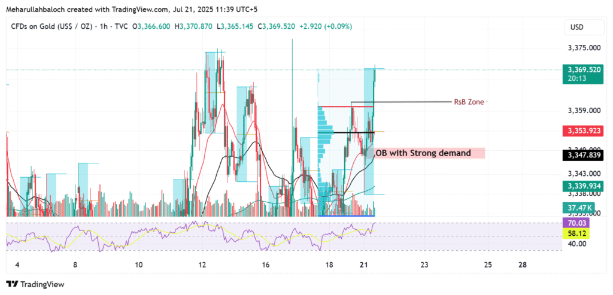Click the 3,375.000 price axis label
613x295 pixels.
coord(583,48)
